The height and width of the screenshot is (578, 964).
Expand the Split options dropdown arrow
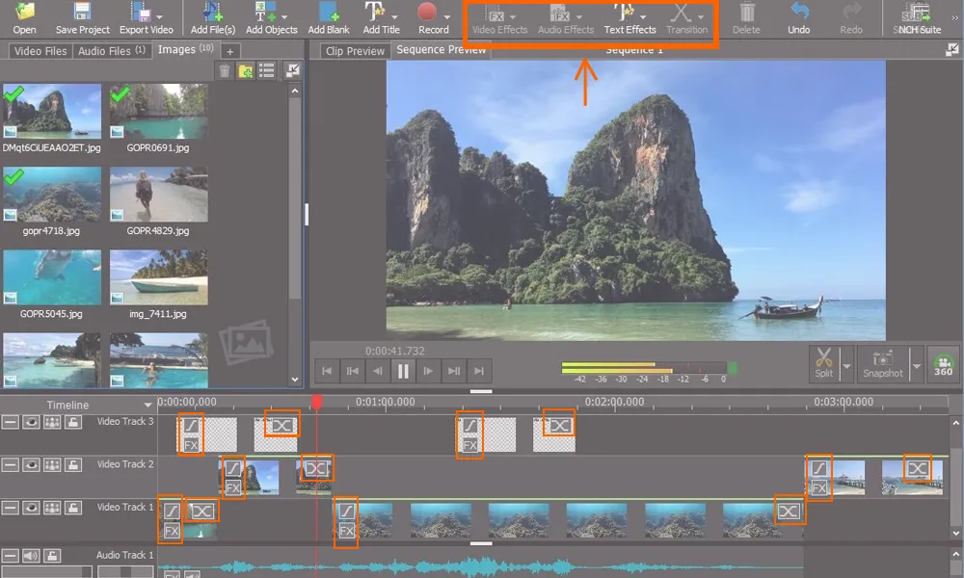[846, 365]
